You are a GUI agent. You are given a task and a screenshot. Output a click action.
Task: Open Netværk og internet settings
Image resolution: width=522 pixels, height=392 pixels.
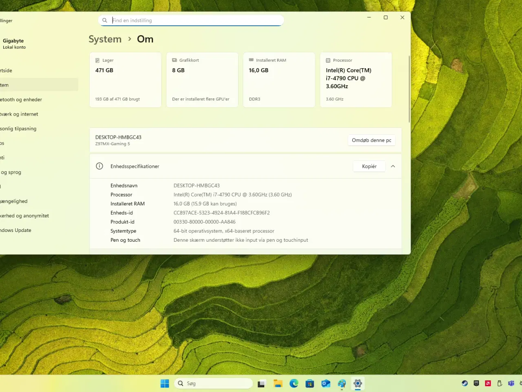point(20,114)
